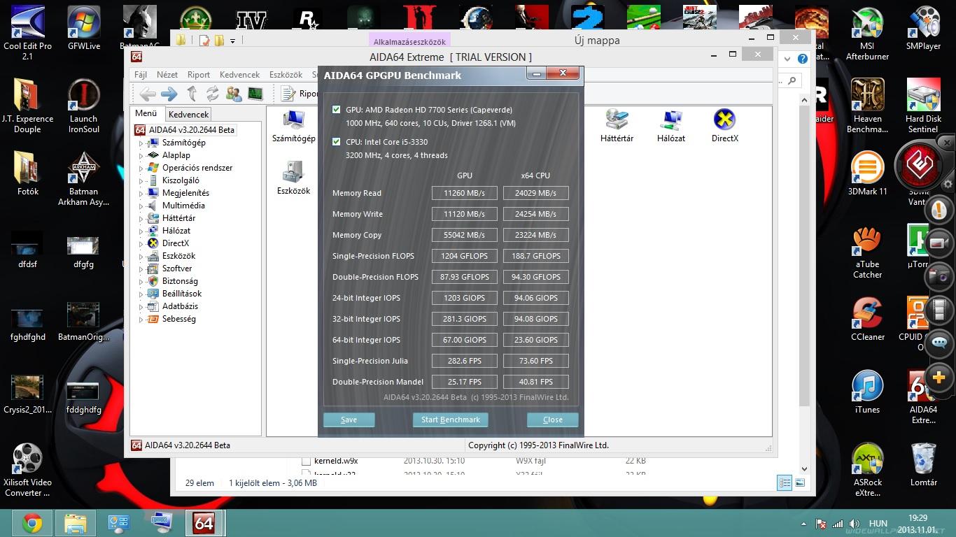Viewport: 956px width, 537px height.
Task: Click the green monitor icon in AIDA64 toolbar
Action: (x=255, y=94)
